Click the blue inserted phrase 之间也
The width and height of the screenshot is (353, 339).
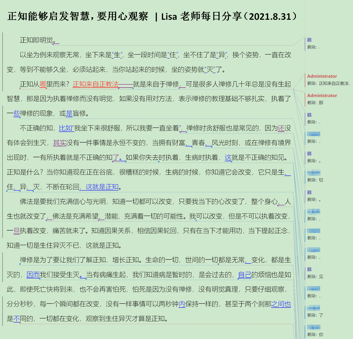pos(281,304)
